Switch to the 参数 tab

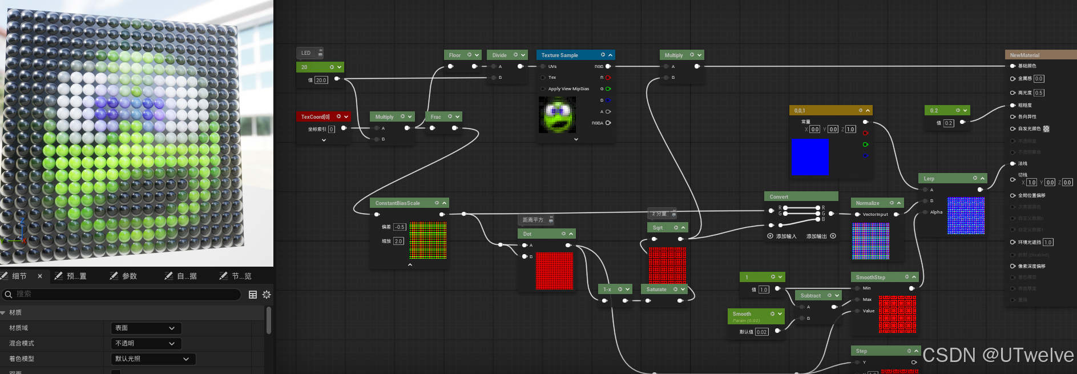(124, 276)
